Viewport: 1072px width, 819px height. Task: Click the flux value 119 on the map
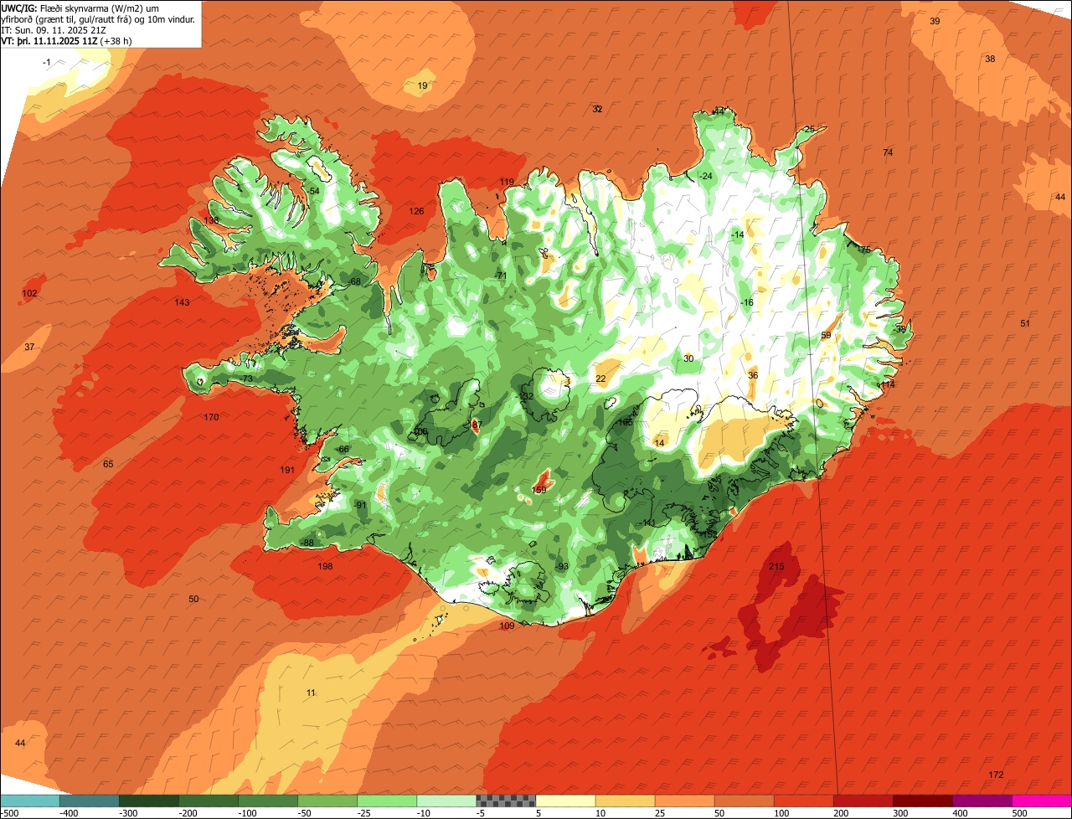pos(507,182)
